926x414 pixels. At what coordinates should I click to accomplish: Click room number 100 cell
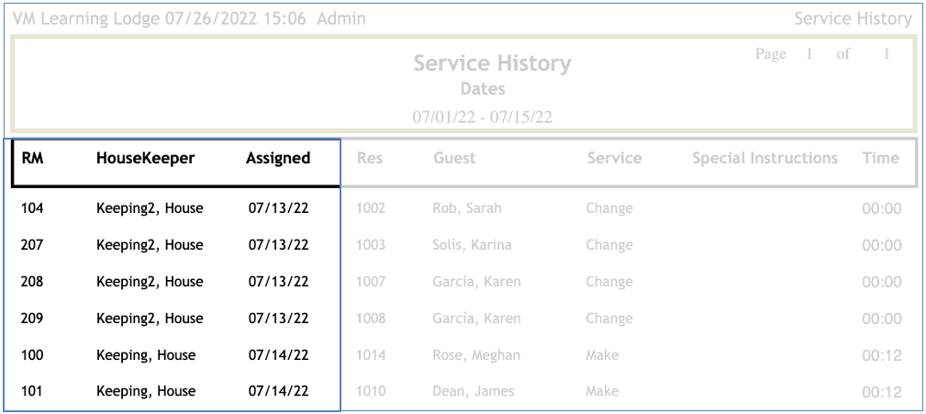coord(32,355)
